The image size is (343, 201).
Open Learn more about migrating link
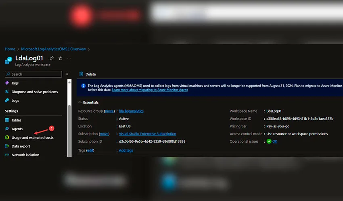(x=150, y=90)
